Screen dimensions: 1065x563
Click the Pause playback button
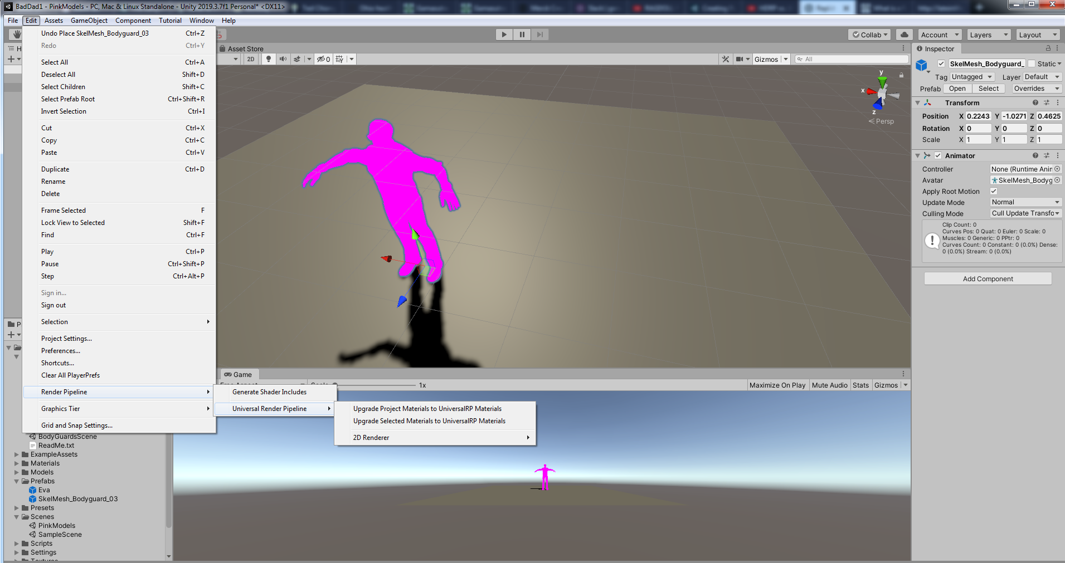522,35
